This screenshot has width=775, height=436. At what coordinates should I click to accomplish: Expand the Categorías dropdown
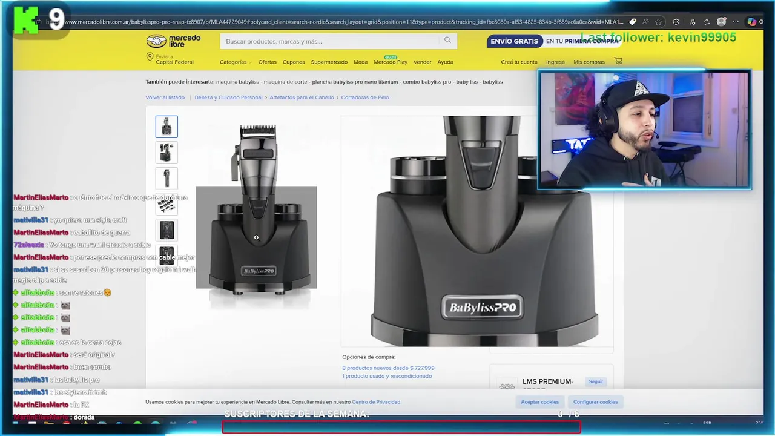pos(236,62)
